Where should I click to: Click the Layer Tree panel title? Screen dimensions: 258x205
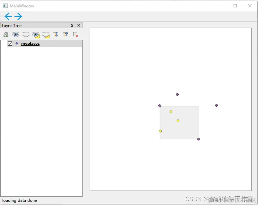pyautogui.click(x=12, y=26)
